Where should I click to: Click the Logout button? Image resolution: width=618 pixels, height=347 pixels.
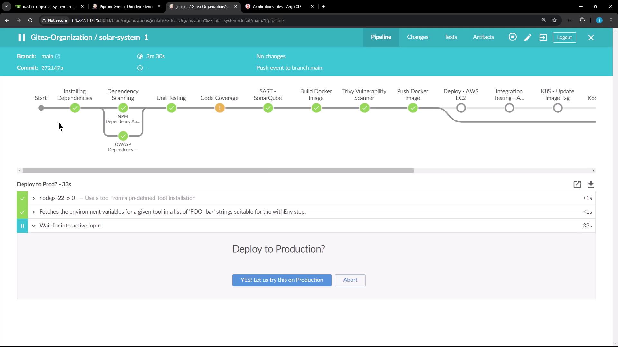tap(564, 38)
